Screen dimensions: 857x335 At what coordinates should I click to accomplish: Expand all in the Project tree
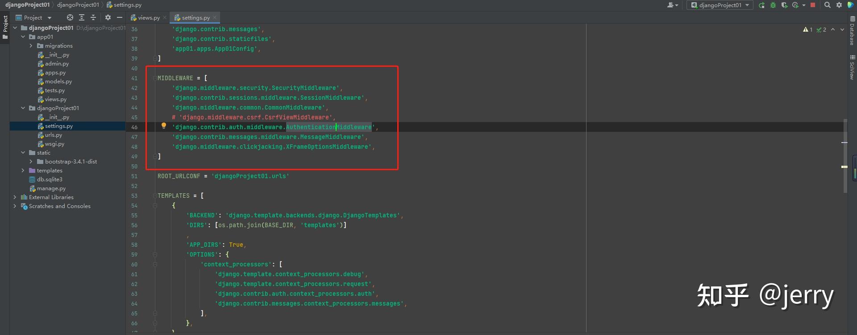81,17
